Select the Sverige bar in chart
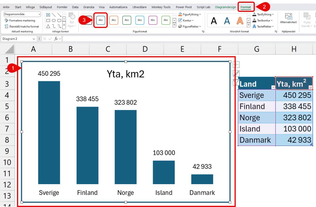The image size is (316, 207). click(49, 133)
